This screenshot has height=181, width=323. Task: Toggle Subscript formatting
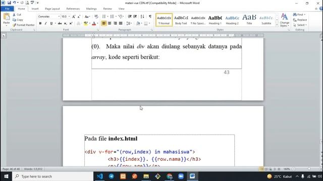65,24
